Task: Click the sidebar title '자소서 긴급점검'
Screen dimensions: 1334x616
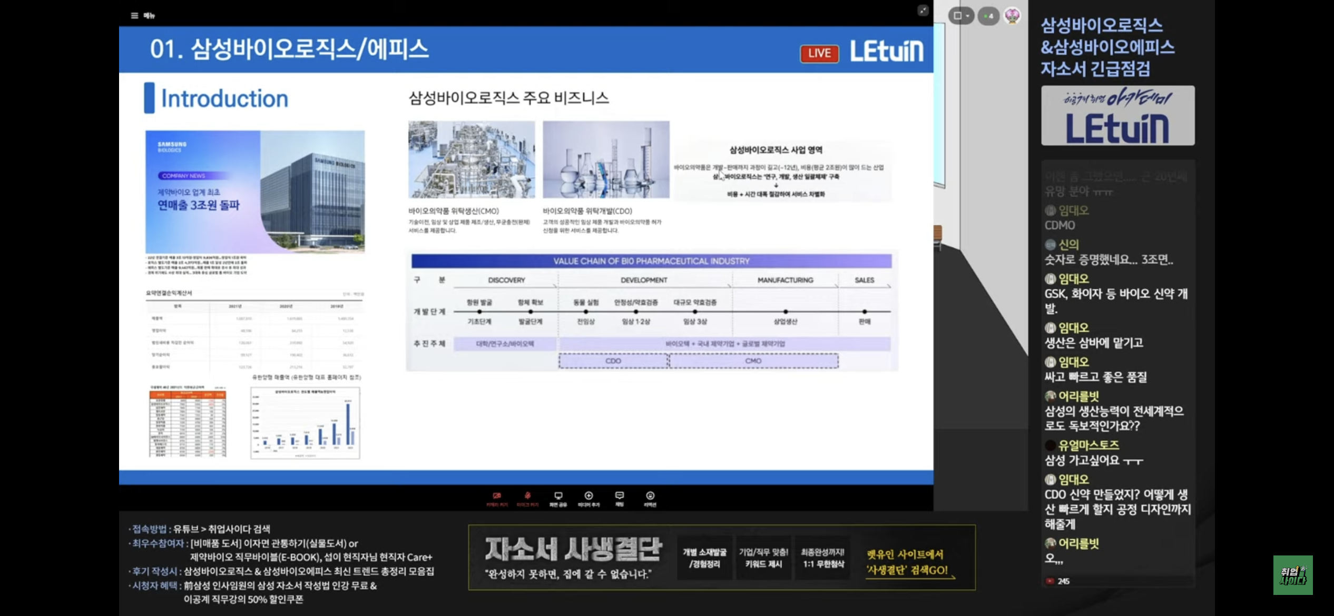Action: 1095,69
